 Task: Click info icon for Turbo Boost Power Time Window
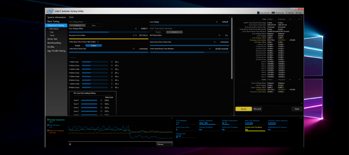210,48
